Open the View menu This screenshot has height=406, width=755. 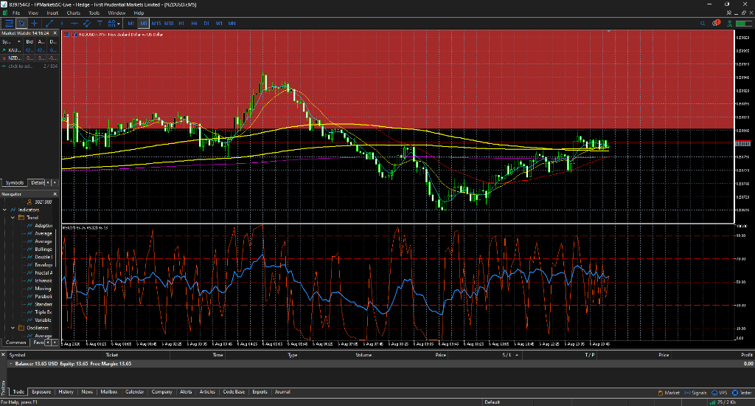click(33, 13)
